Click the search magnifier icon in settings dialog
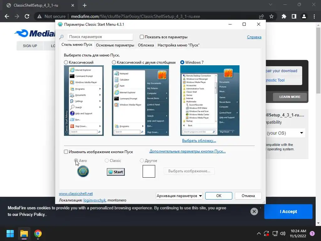The width and height of the screenshot is (321, 241). [61, 37]
